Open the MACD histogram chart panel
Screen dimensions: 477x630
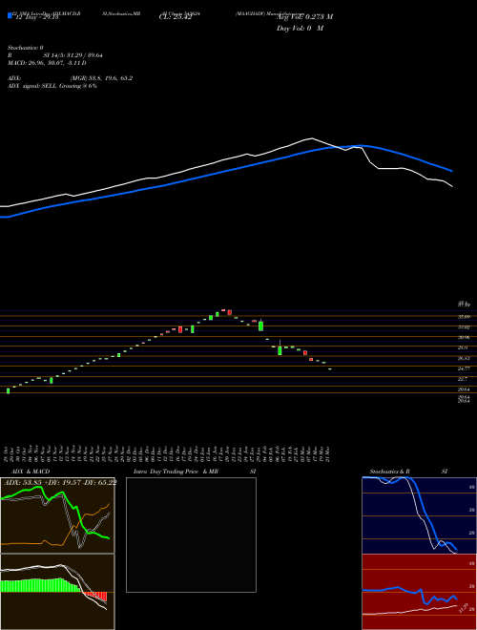(x=57, y=592)
